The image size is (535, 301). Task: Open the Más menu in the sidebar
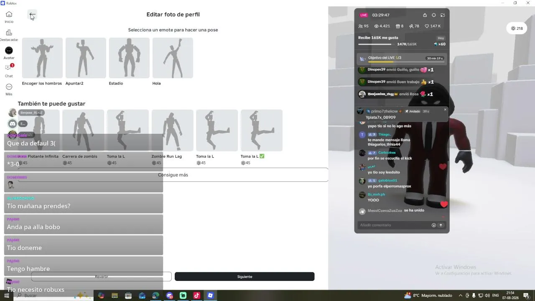pos(9,89)
